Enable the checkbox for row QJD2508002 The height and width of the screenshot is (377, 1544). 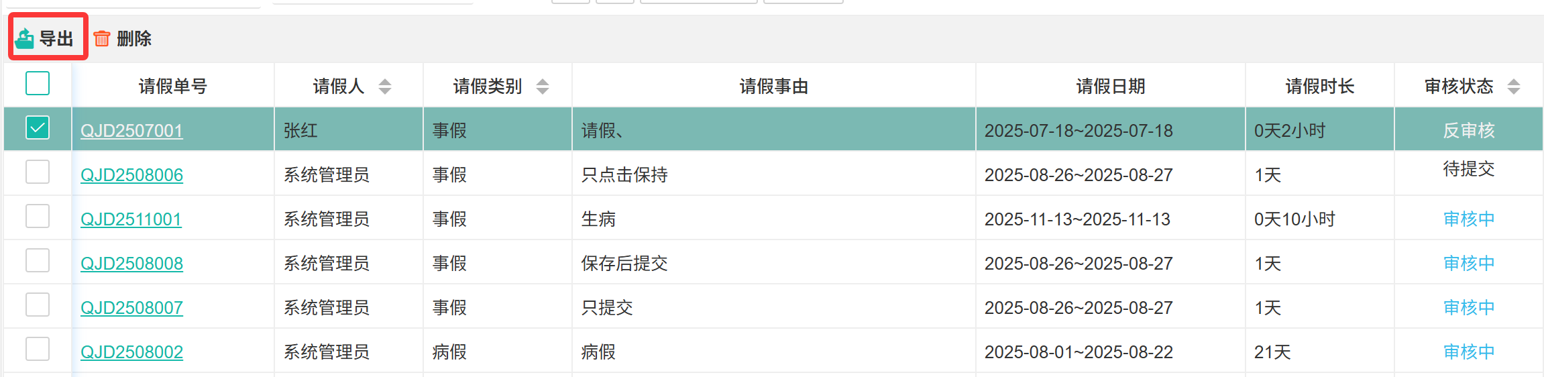pos(38,349)
